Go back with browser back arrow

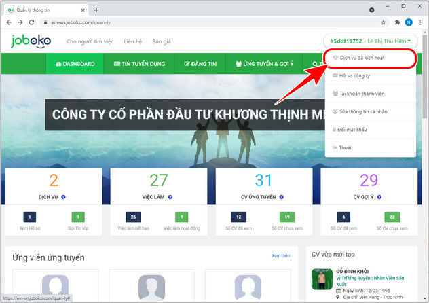point(9,22)
